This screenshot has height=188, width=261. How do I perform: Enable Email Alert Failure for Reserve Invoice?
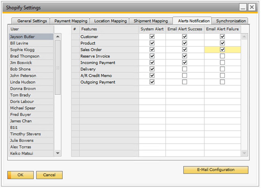pyautogui.click(x=222, y=56)
